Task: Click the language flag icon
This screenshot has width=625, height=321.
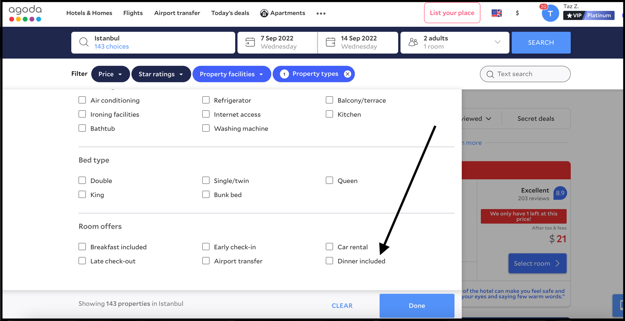Action: pyautogui.click(x=496, y=13)
